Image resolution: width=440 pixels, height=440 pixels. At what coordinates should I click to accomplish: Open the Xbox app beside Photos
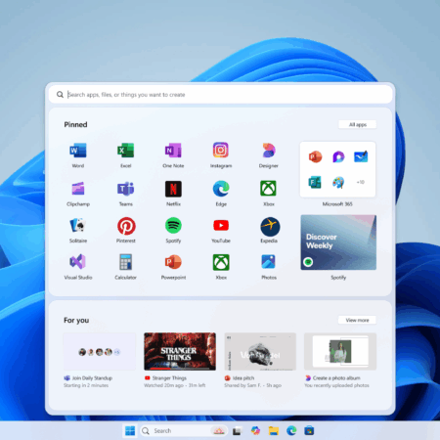(x=221, y=262)
